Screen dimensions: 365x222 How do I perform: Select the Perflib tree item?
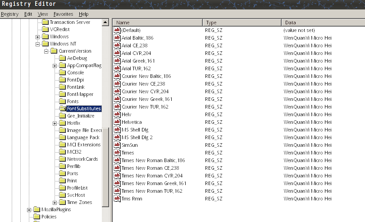[73, 166]
